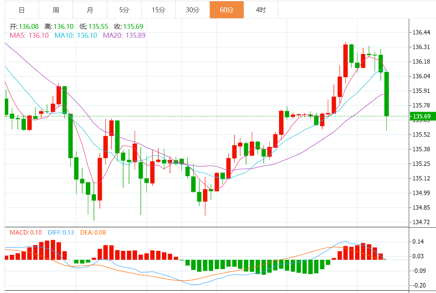Click the MA10: 136.10 indicator label
This screenshot has height=293, width=436.
(76, 36)
